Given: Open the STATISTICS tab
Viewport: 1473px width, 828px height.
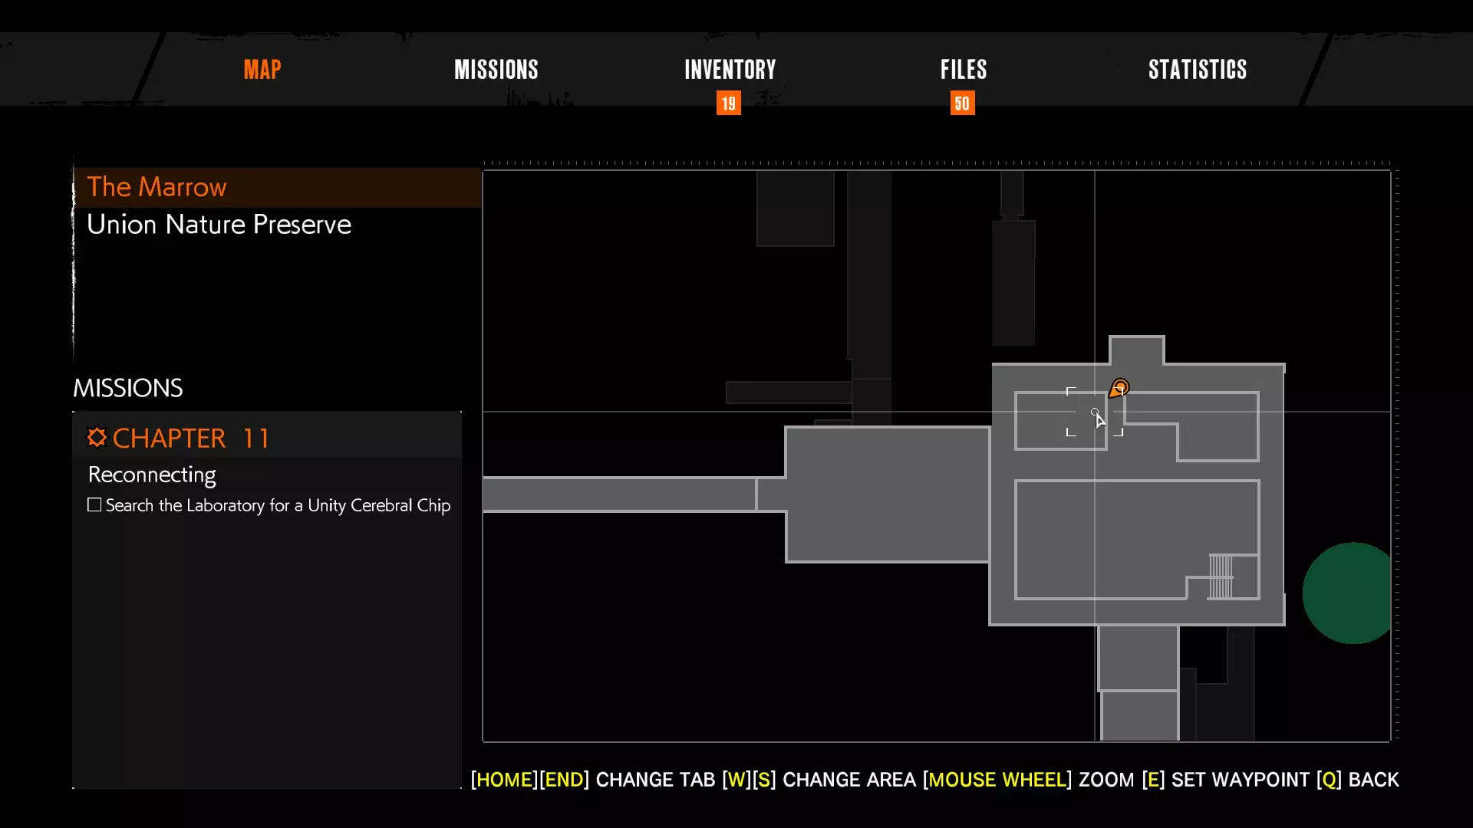Looking at the screenshot, I should click(x=1198, y=70).
